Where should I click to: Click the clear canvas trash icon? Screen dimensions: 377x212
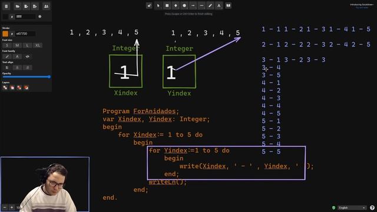[6, 6]
